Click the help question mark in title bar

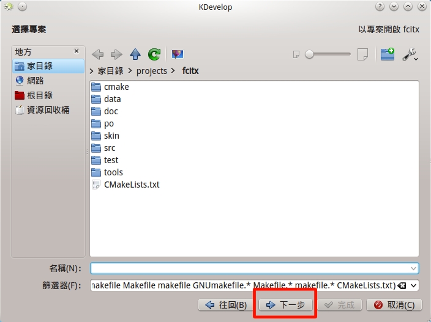point(380,7)
